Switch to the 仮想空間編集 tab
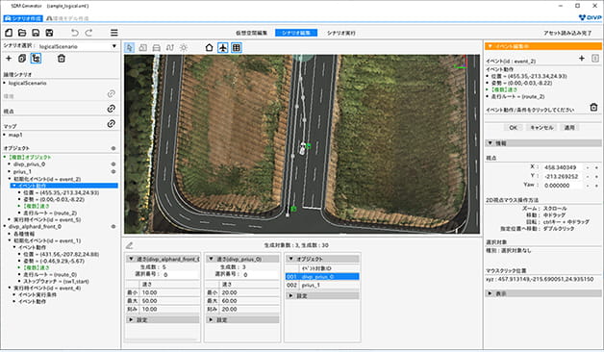This screenshot has height=352, width=604. tap(252, 33)
